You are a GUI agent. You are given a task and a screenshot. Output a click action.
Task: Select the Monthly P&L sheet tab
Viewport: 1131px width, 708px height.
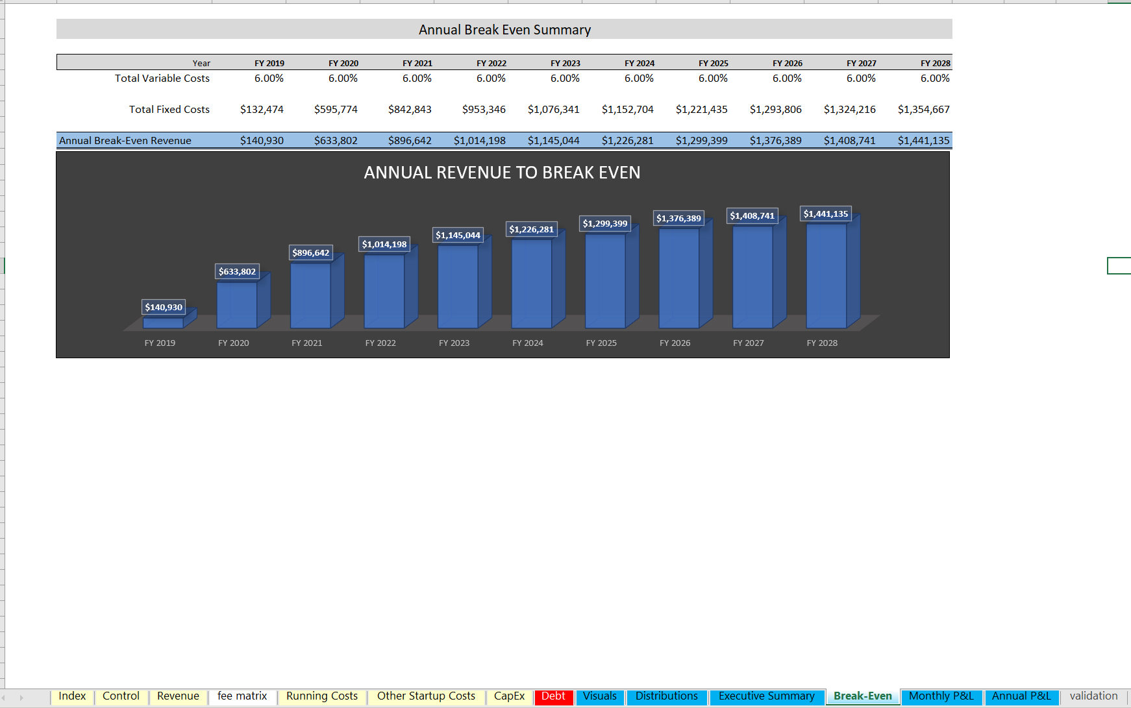(940, 696)
